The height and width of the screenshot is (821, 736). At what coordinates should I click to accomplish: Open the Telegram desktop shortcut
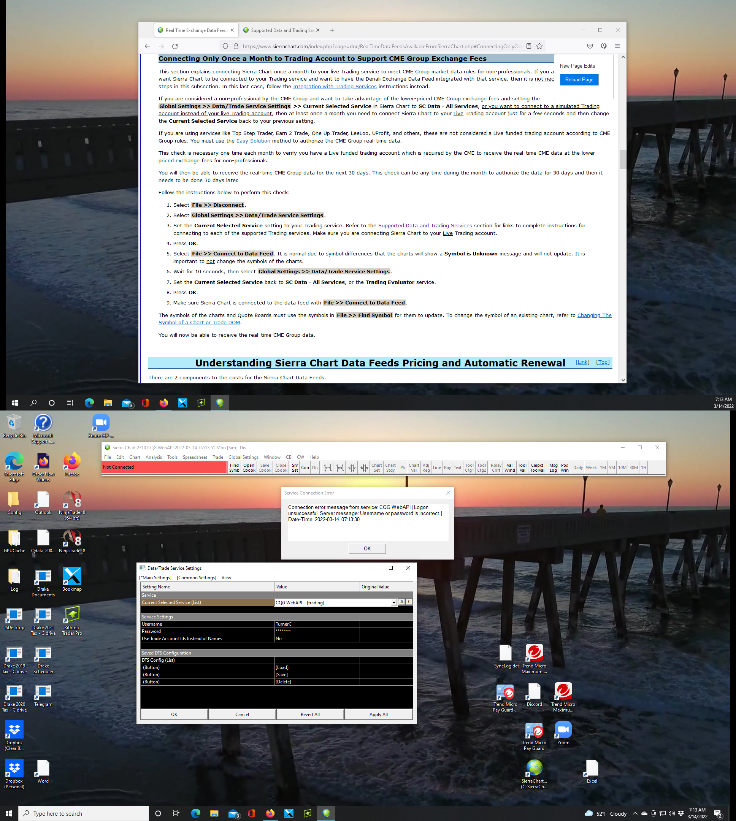[x=43, y=695]
